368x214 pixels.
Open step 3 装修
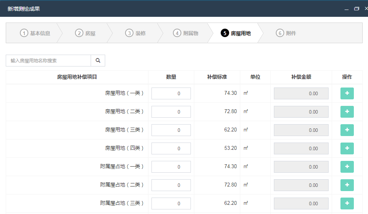click(135, 33)
